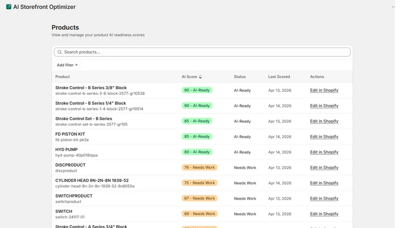
Task: Edit SWITCH product in Shopify
Action: click(x=324, y=214)
